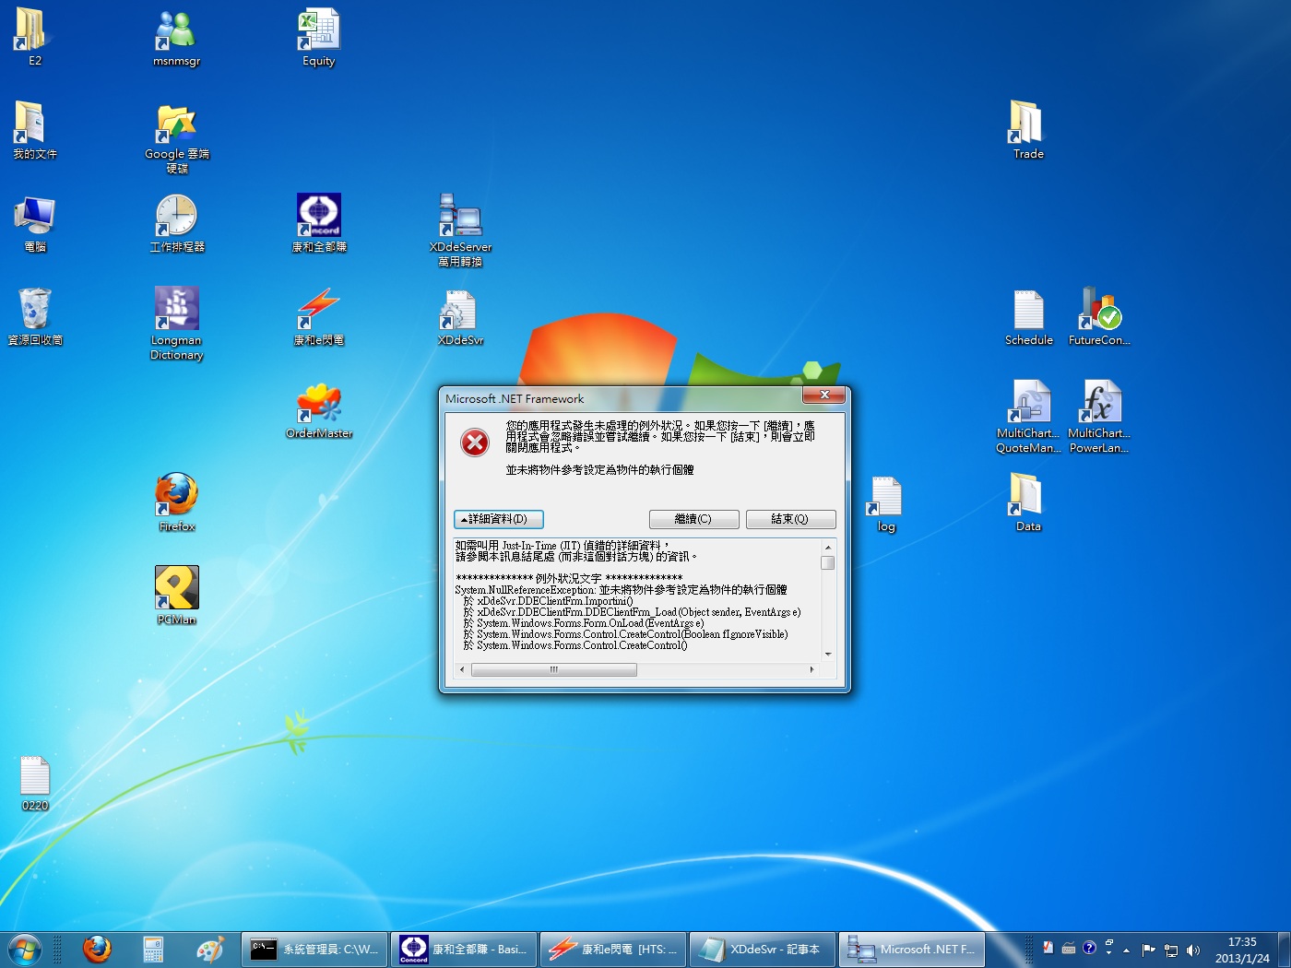Screen dimensions: 1291x968
Task: Open the XDdeSvr desktop file shortcut
Action: (x=460, y=316)
